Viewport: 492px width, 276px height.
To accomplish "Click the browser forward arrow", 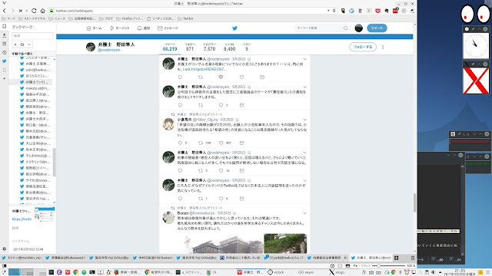I will pyautogui.click(x=12, y=11).
